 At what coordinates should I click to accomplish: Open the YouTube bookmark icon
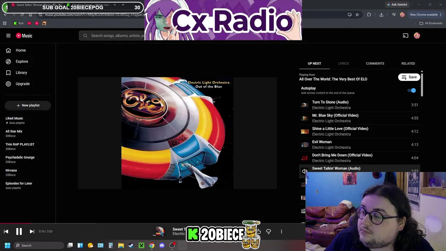(29, 23)
